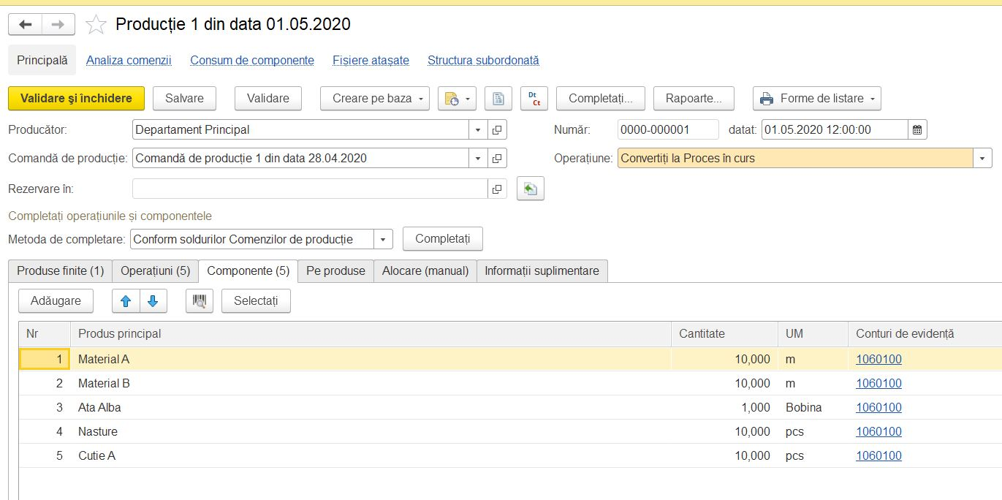Expand Metoda de completare dropdown
Screen dimensions: 1002x500
[383, 239]
